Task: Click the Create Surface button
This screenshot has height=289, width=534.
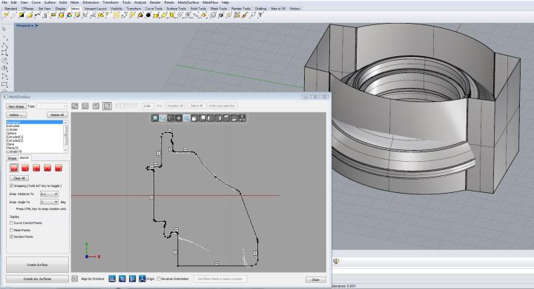Action: [37, 265]
